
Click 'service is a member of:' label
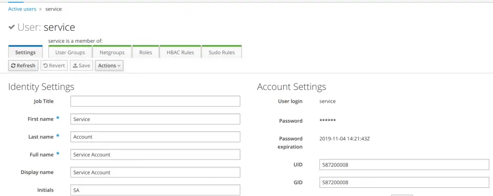76,41
